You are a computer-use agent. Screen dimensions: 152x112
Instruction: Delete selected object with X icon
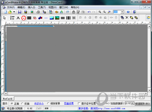tap(127, 18)
